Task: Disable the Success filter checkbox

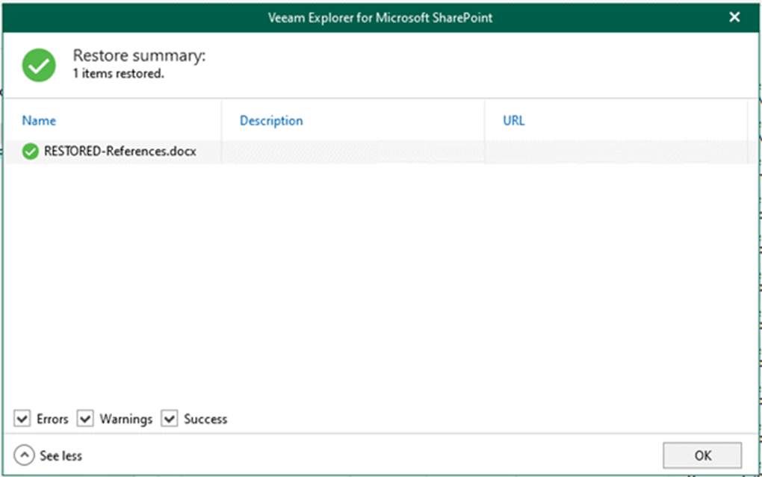Action: [x=169, y=418]
